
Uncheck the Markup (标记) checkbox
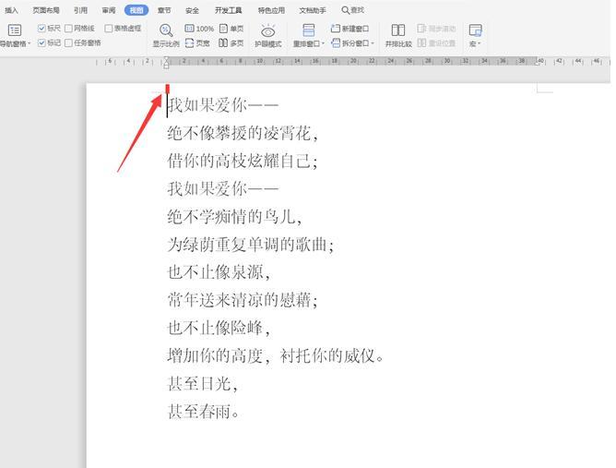pyautogui.click(x=41, y=42)
